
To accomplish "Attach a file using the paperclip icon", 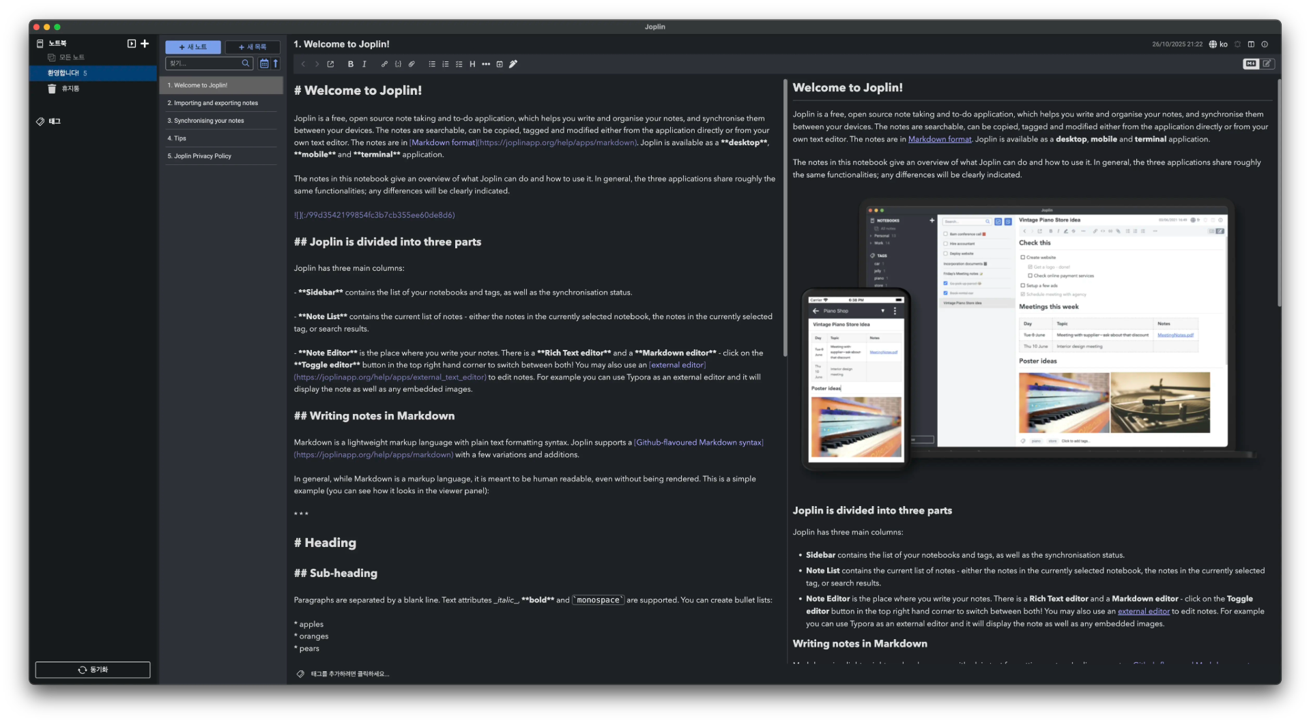I will pos(412,64).
